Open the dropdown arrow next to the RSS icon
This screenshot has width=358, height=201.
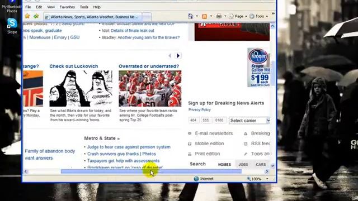tap(211, 16)
